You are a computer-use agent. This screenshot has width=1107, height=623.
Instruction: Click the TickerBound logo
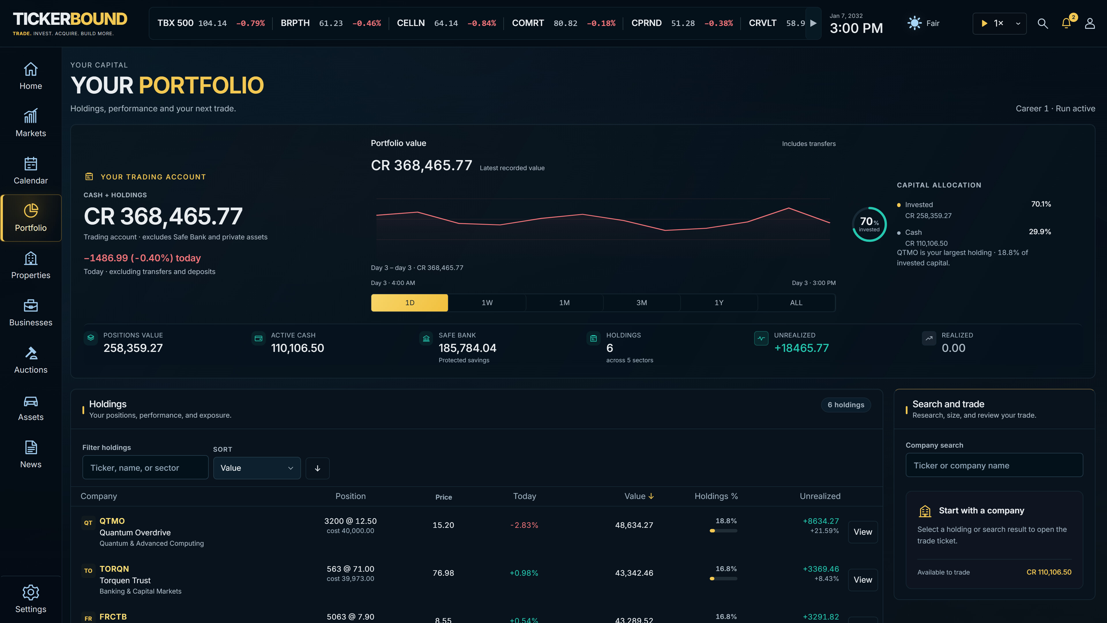click(69, 23)
